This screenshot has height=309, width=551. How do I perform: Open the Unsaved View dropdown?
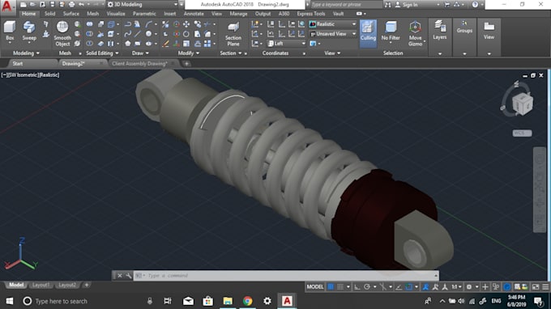tap(333, 34)
